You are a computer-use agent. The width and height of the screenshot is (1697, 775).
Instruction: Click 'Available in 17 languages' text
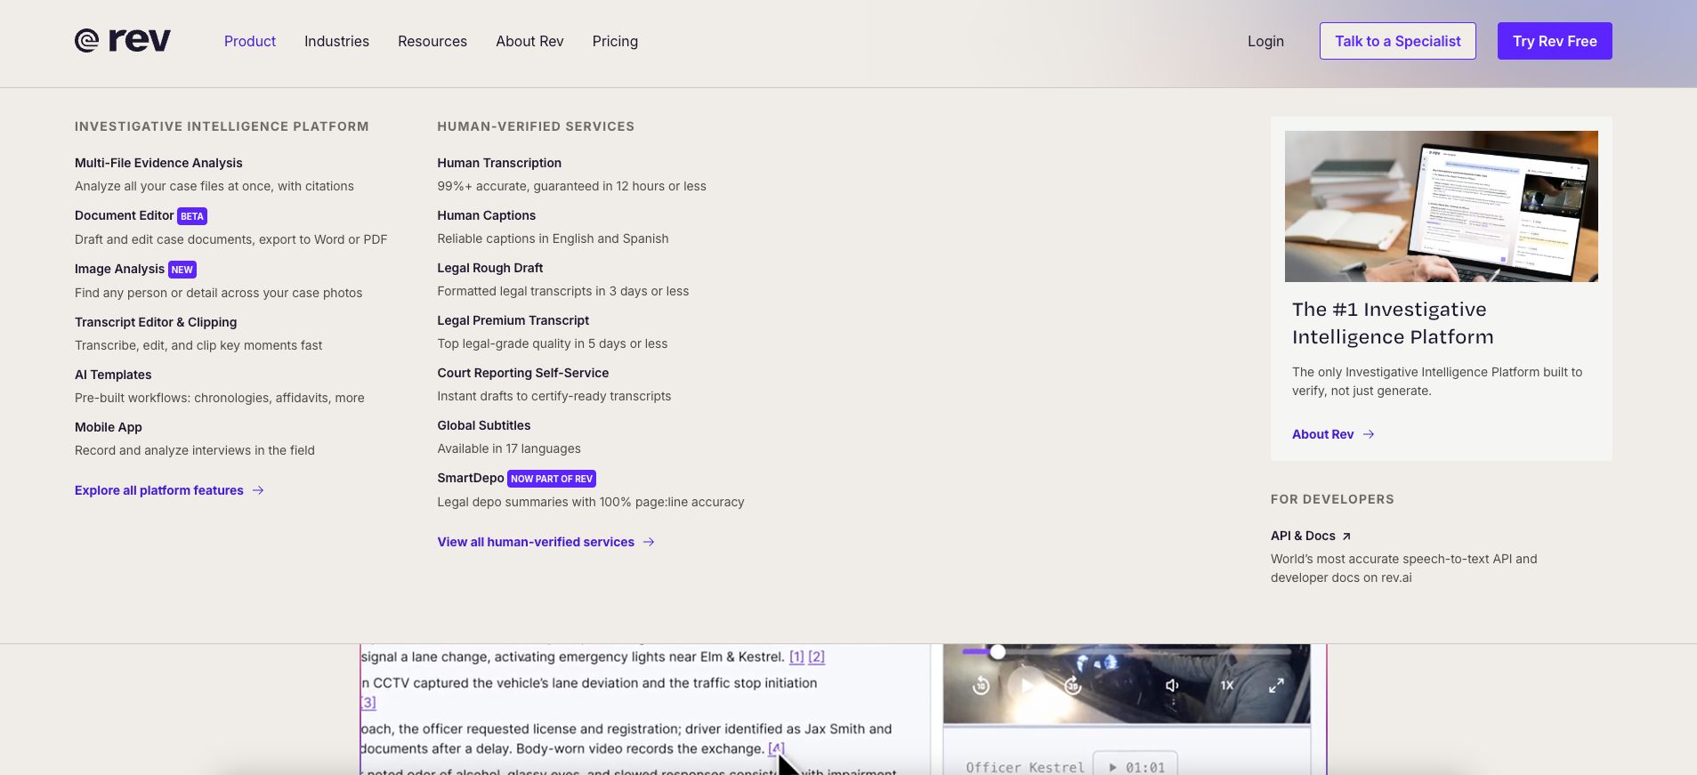509,448
